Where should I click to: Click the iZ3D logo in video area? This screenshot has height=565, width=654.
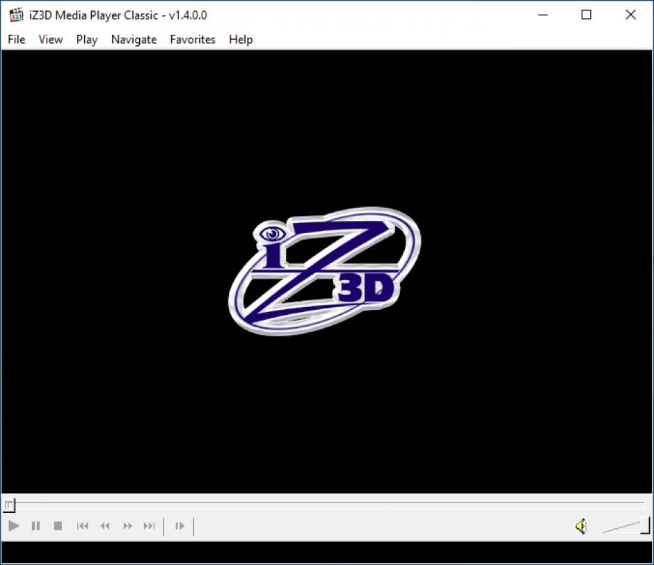(324, 271)
